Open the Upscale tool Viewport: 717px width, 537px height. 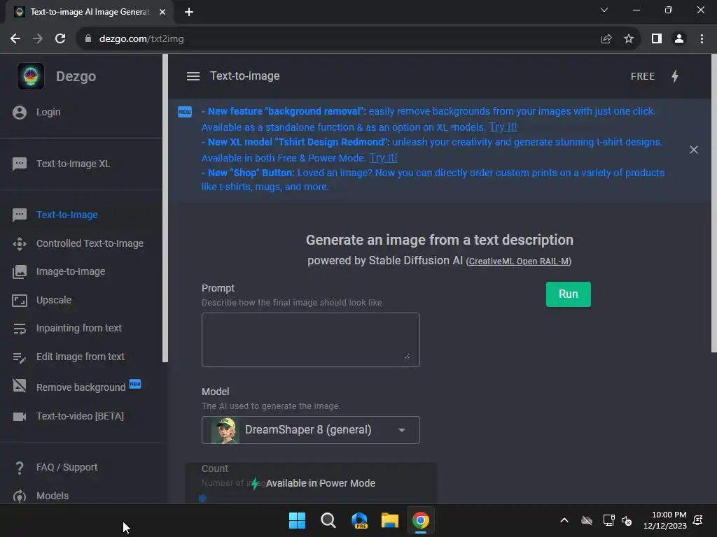53,301
